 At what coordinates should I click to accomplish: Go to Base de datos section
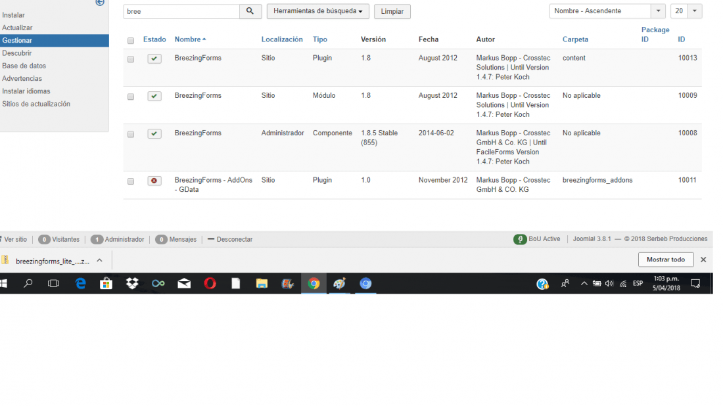click(x=24, y=66)
